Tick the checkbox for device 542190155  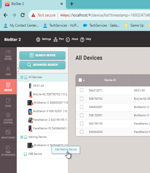82,123
